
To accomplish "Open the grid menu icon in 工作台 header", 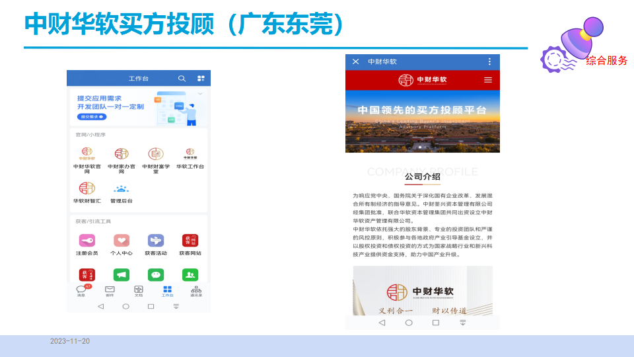I will pos(201,79).
